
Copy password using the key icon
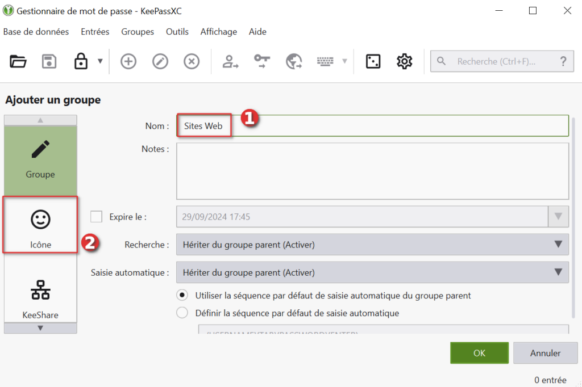tap(262, 61)
